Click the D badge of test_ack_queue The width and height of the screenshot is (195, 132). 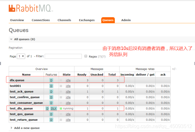point(51,91)
